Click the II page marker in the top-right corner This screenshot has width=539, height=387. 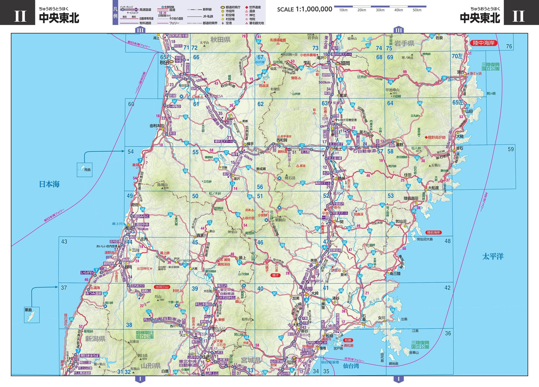click(521, 13)
